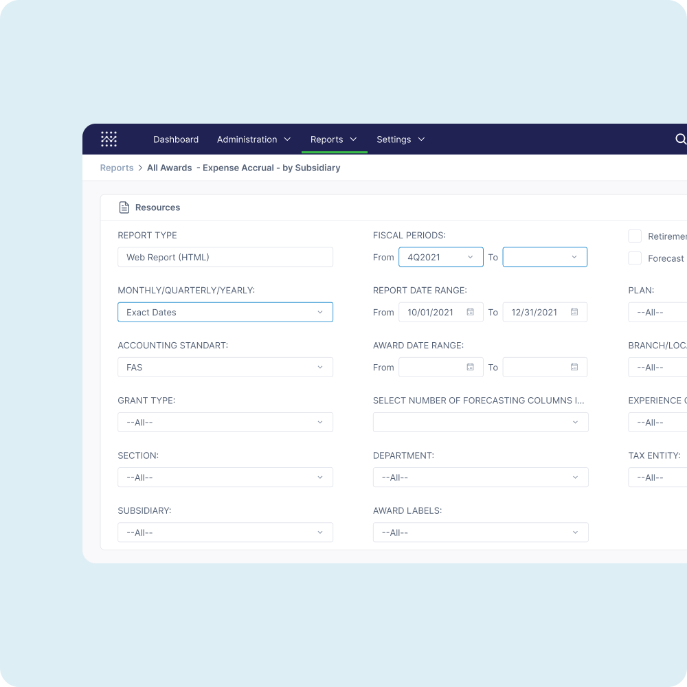Enable the Retirement checkbox
Screen dimensions: 687x687
pyautogui.click(x=635, y=236)
